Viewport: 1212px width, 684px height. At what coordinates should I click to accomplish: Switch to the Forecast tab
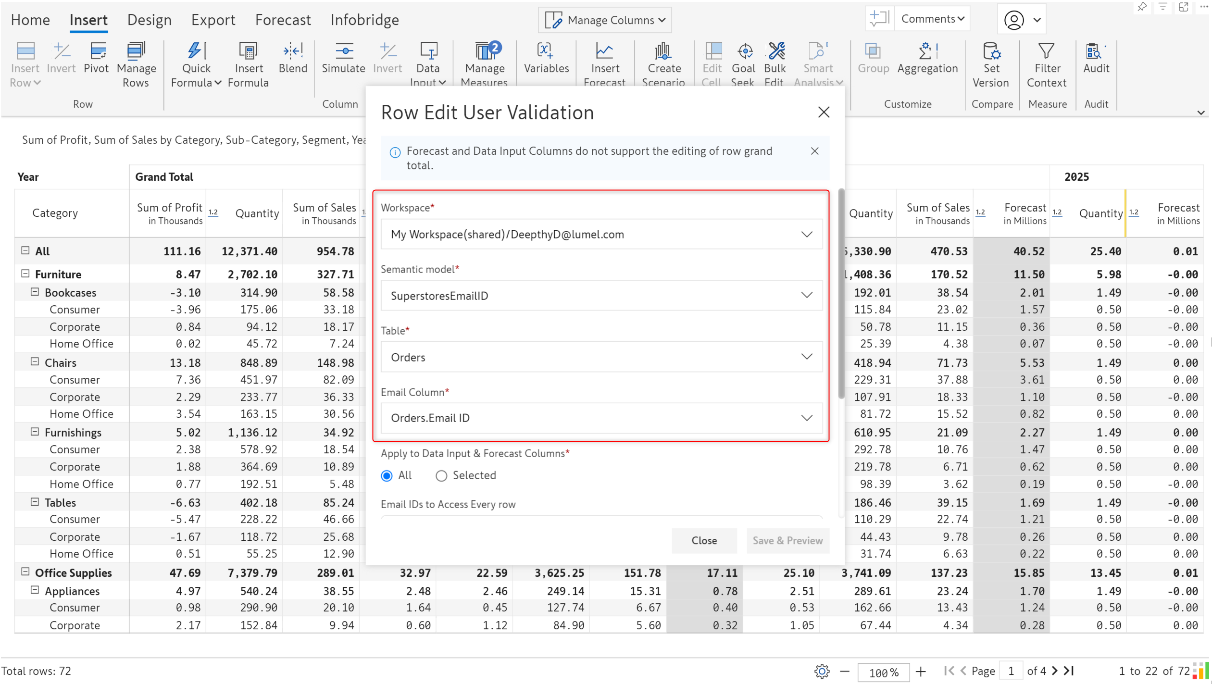point(283,20)
